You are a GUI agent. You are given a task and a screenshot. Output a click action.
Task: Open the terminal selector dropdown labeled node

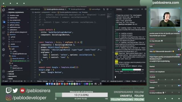pyautogui.click(x=133, y=9)
